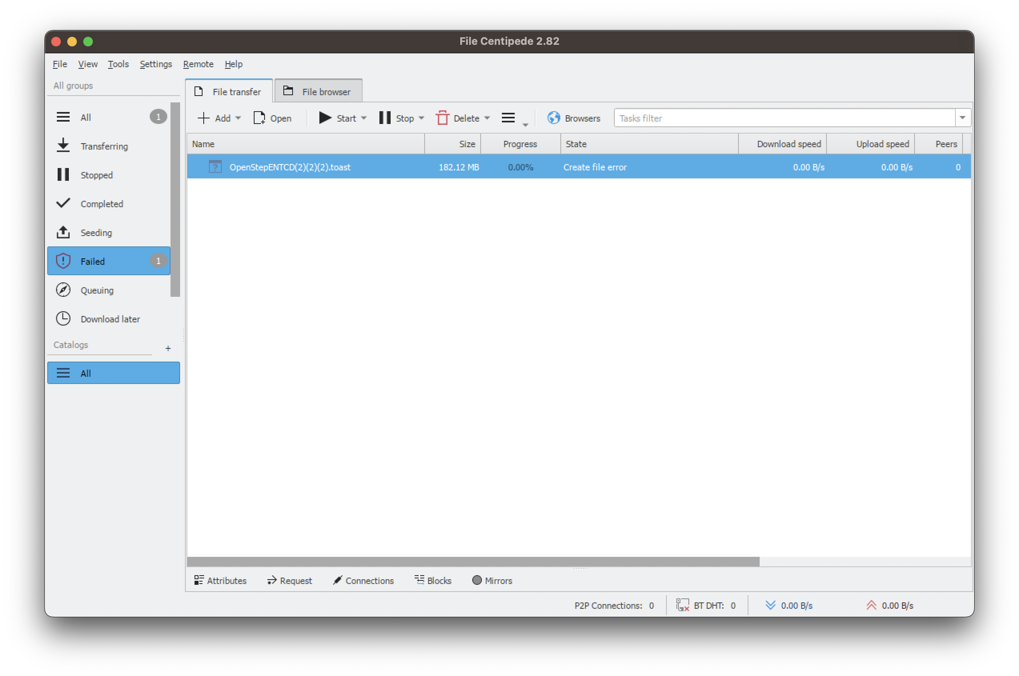Open the Mirrors panel
Screen dimensions: 1019x676
click(492, 580)
